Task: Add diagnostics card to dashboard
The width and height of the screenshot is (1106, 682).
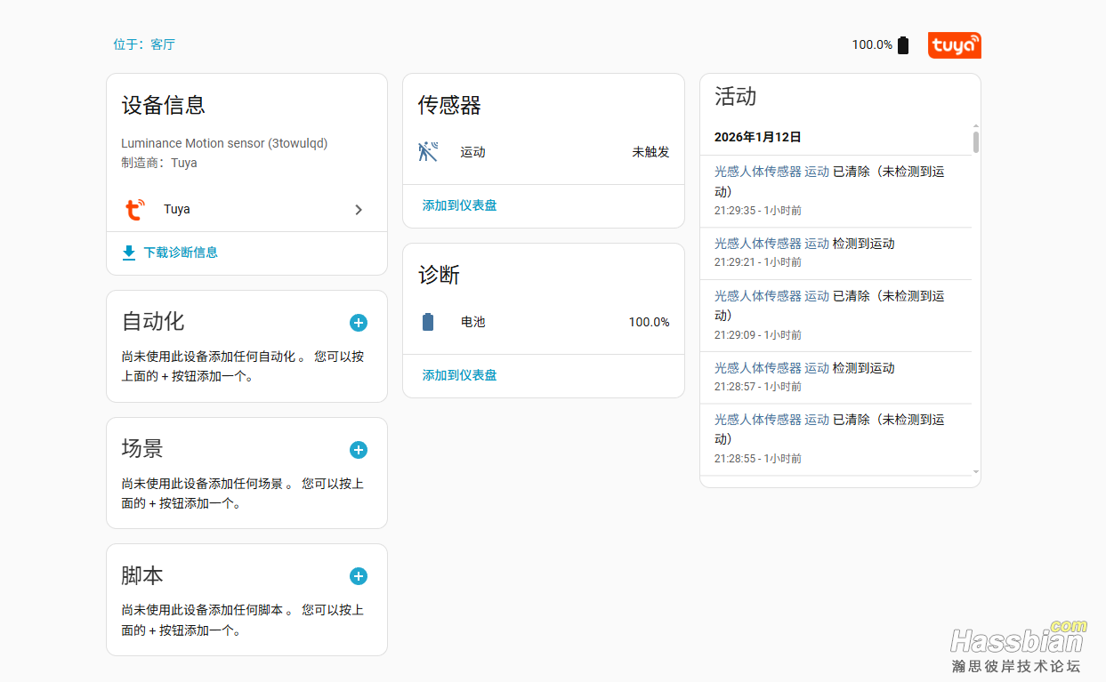Action: click(x=459, y=375)
